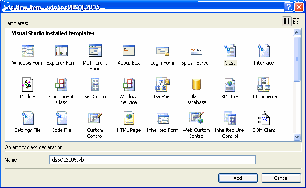
Task: Select the Blank Database cylinder icon
Action: click(196, 84)
